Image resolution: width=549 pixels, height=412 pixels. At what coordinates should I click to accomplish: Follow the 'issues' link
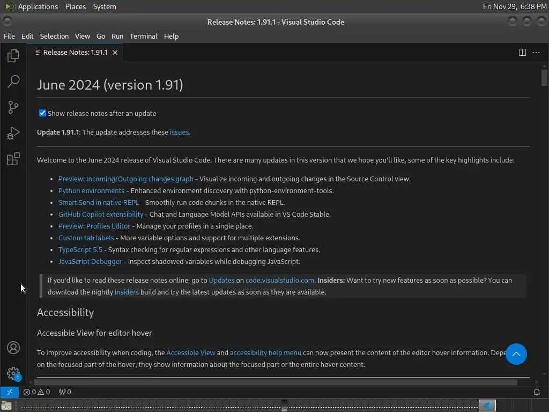coord(179,133)
